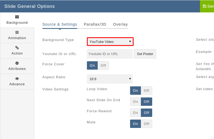This screenshot has width=214, height=139.
Task: Open the Background Type YouTube Video dropdown
Action: [x=110, y=42]
